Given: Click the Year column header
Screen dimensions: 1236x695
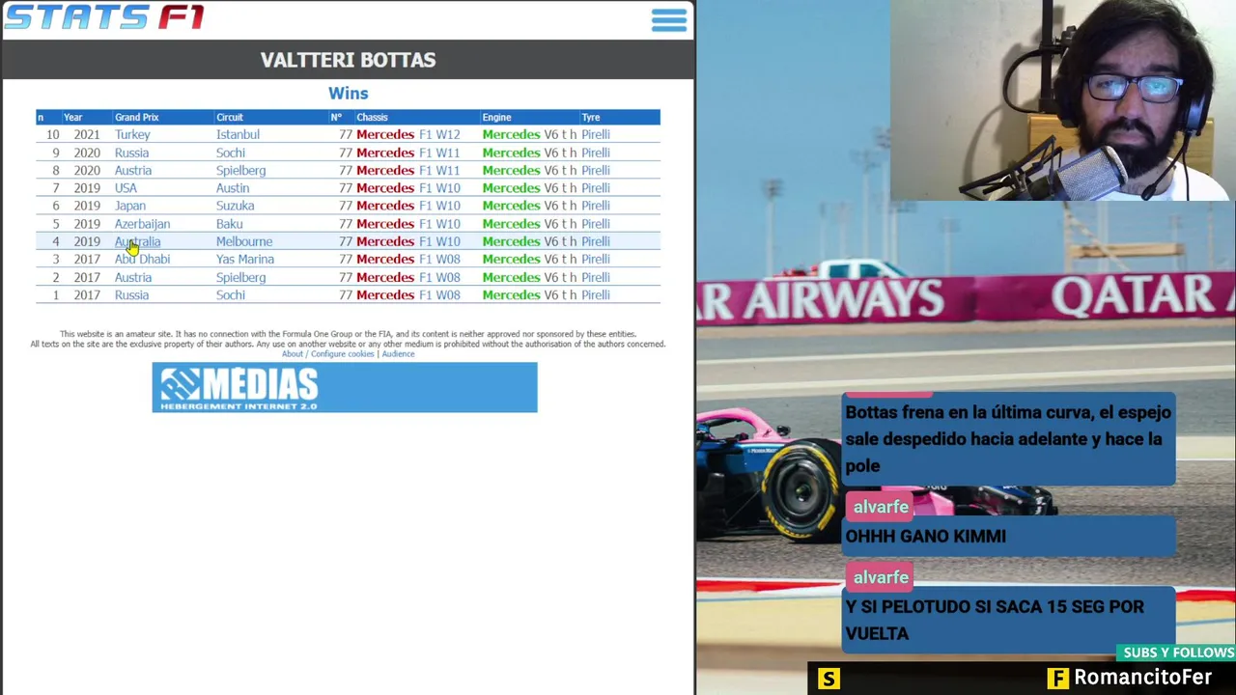Looking at the screenshot, I should [x=72, y=117].
